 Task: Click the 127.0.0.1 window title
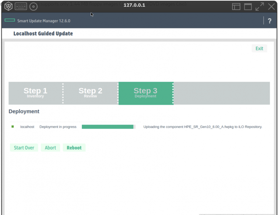coord(134,5)
